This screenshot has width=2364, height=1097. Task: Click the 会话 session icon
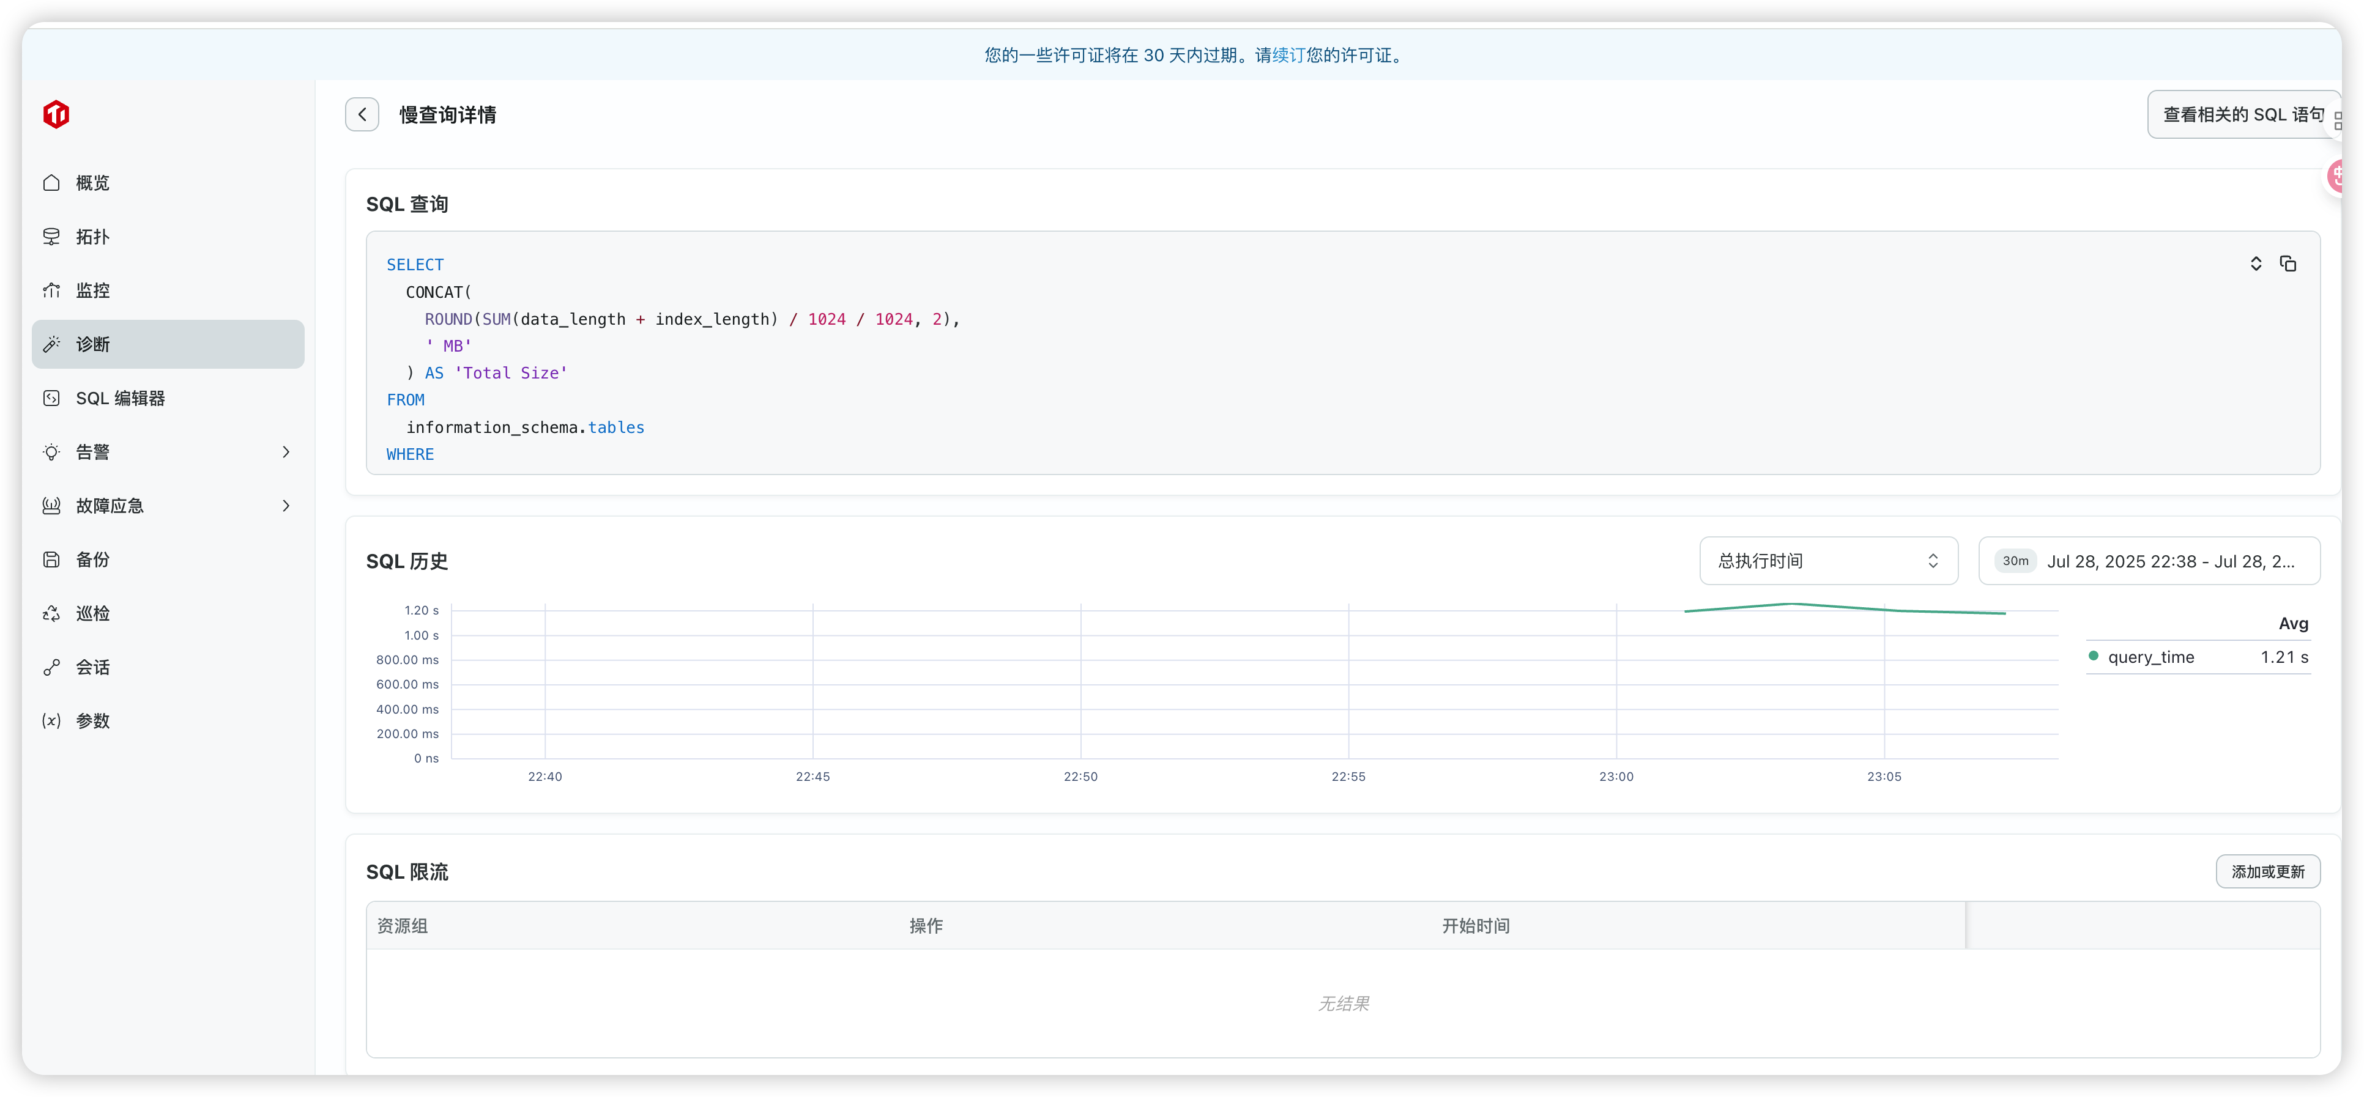click(x=51, y=668)
